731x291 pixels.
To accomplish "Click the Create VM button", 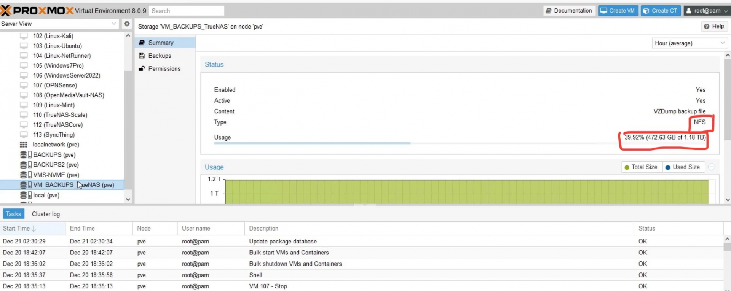I will click(618, 11).
